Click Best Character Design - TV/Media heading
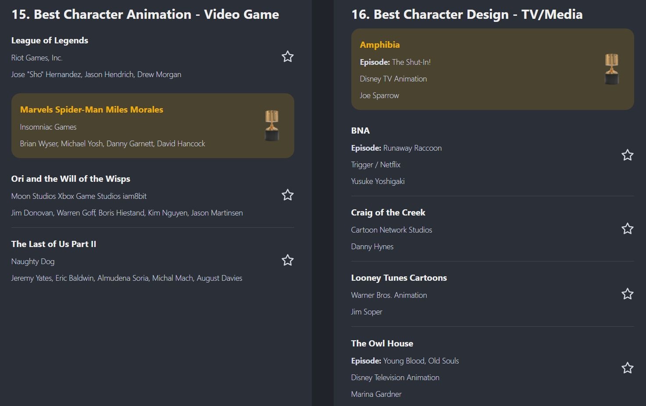 (467, 14)
